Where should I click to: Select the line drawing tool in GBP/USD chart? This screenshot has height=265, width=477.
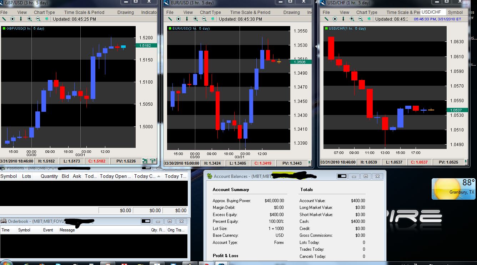tap(4, 19)
